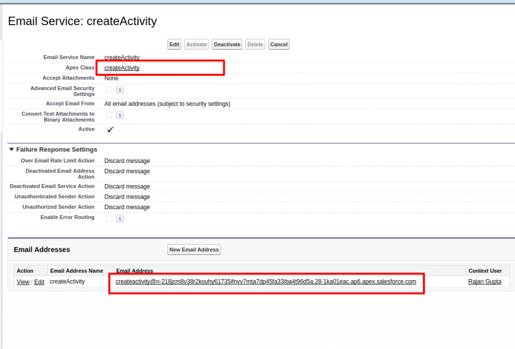Click New Email Address in Email Addresses section
Viewport: 515px width, 349px height.
point(194,249)
